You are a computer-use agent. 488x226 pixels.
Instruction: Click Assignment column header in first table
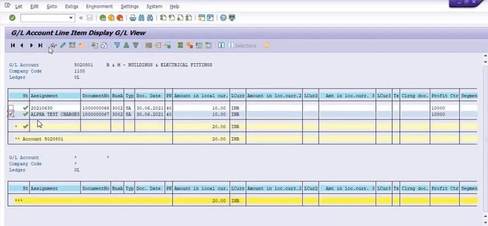click(55, 96)
